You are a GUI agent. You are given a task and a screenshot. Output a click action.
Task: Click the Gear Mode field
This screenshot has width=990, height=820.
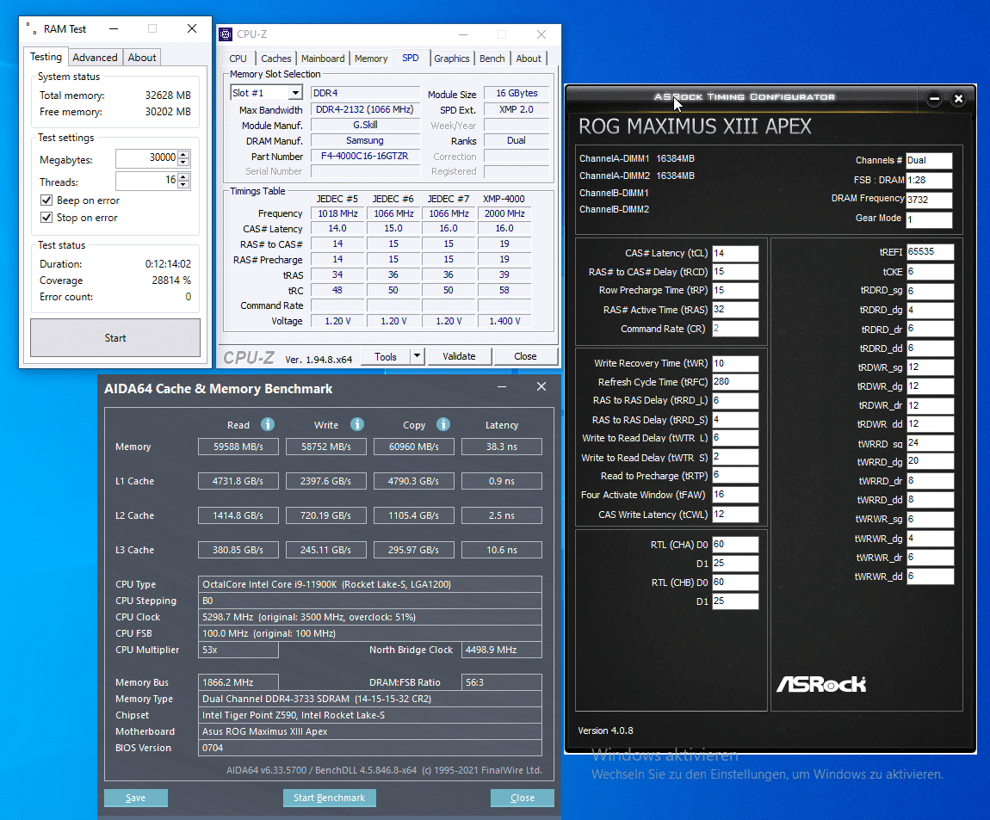pyautogui.click(x=929, y=219)
